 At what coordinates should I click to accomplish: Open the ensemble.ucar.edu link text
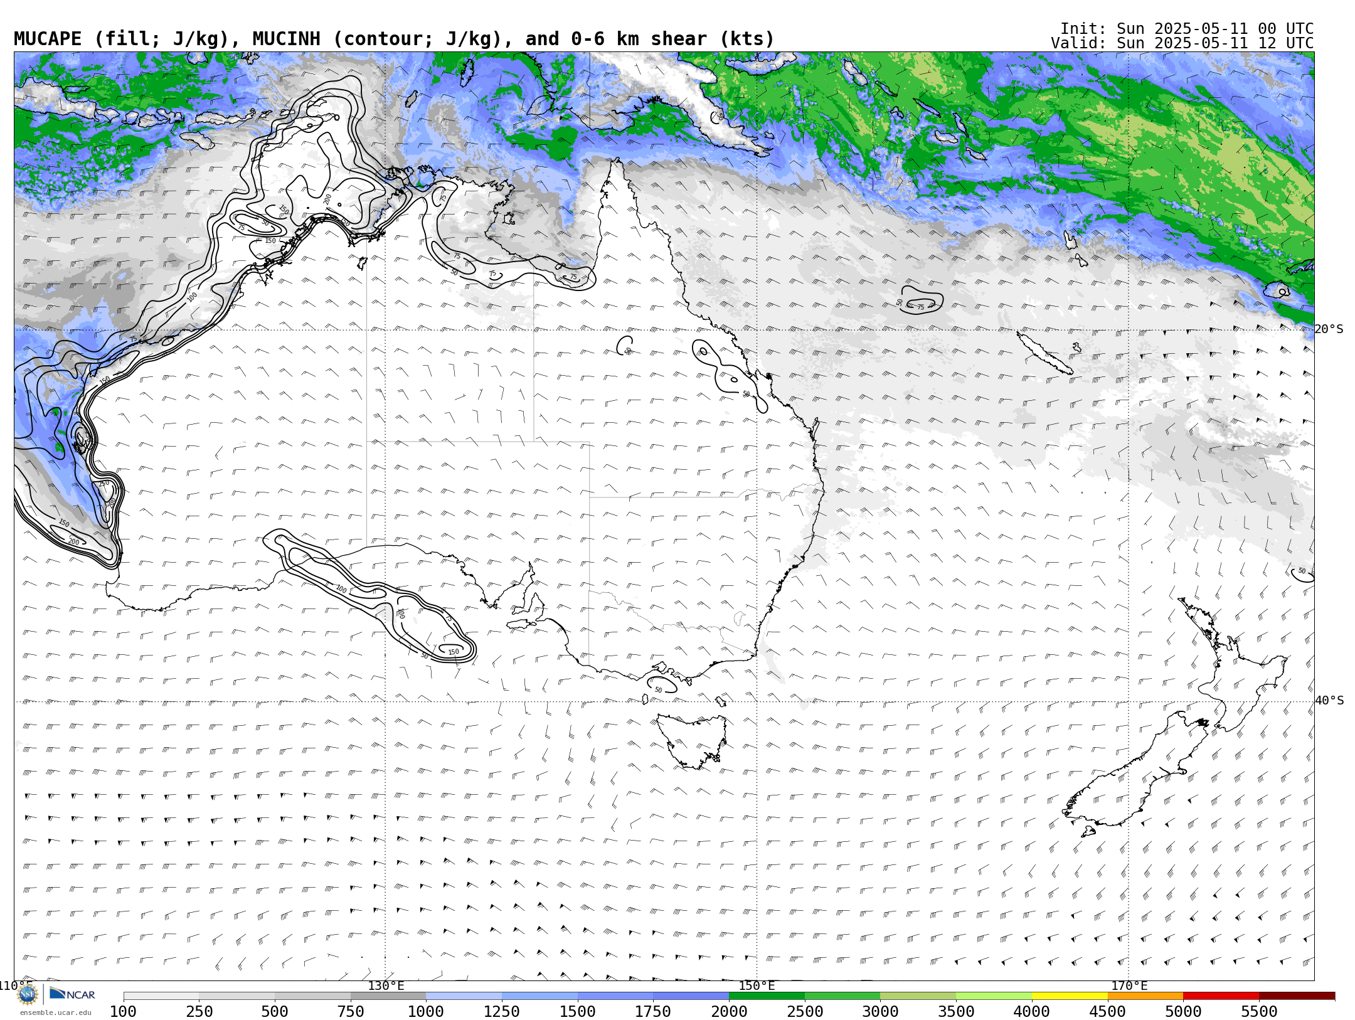(55, 1012)
